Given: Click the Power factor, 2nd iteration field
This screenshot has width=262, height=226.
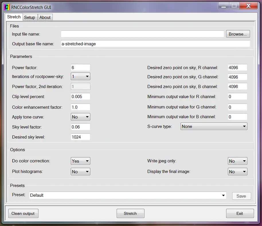Looking at the screenshot, I should tap(80, 86).
